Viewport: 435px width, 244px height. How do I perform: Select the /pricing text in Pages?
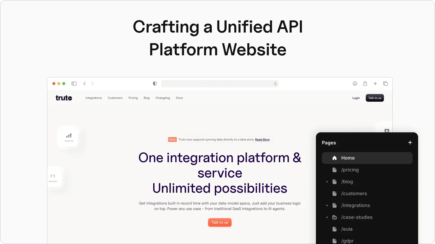(350, 170)
